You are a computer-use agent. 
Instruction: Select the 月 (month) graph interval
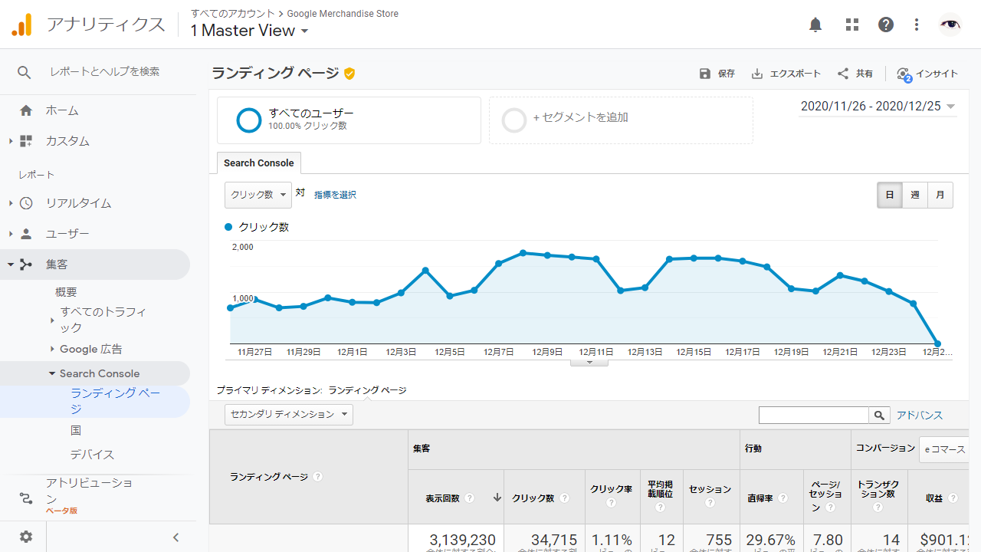point(940,195)
